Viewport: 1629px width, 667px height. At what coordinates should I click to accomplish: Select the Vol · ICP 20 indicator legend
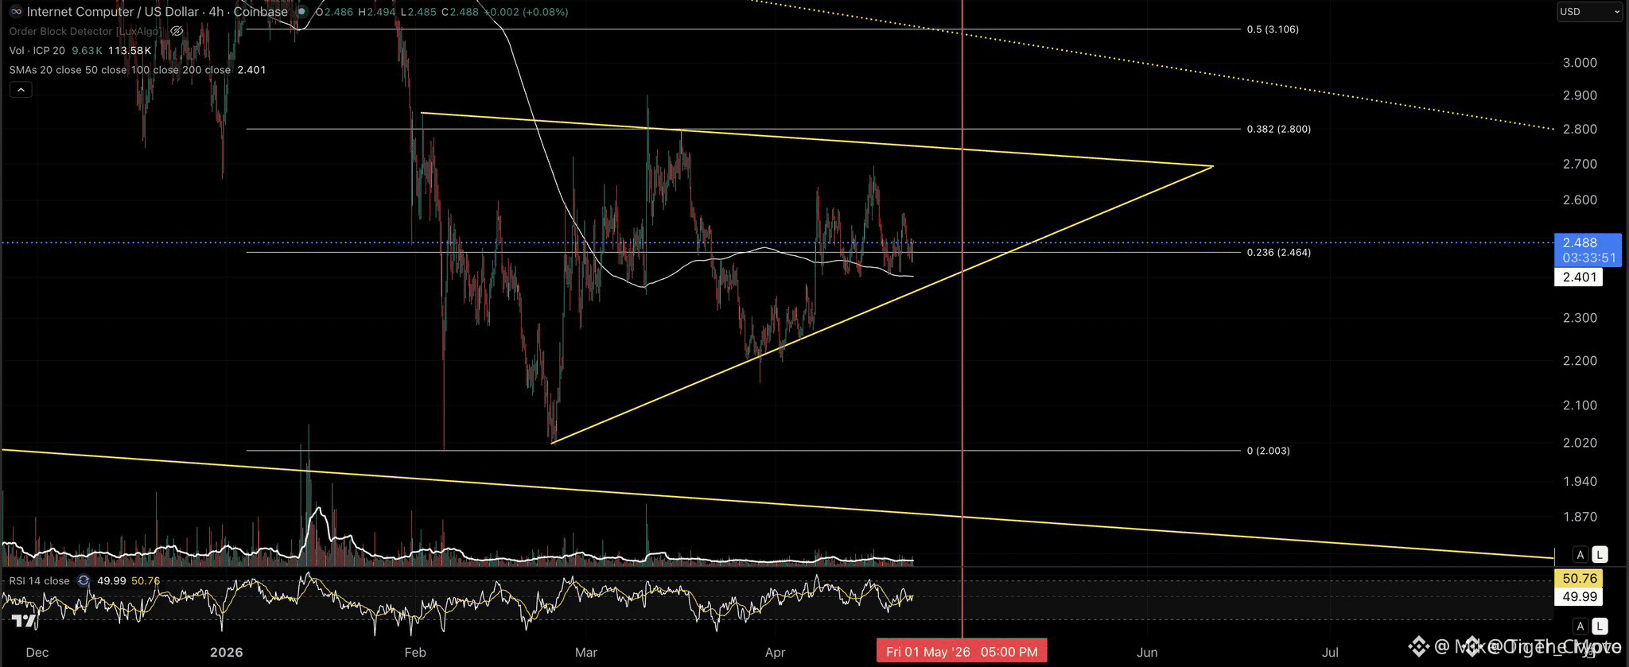[x=37, y=50]
